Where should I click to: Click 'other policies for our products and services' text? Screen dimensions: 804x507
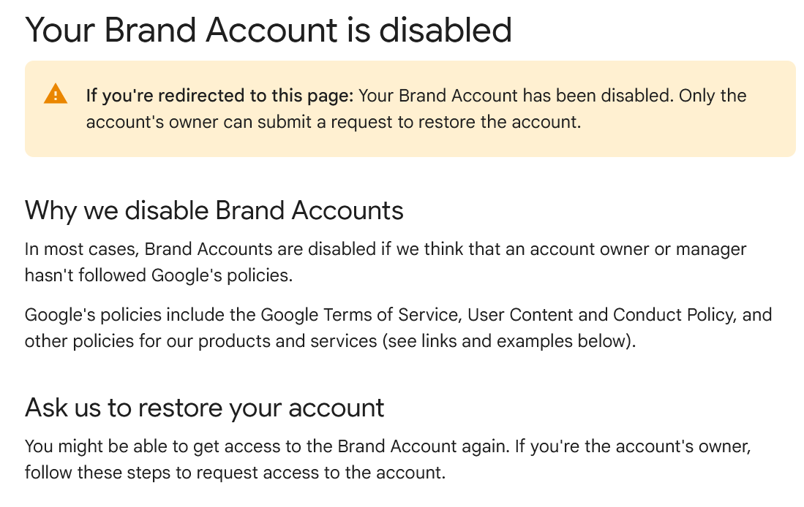[200, 341]
